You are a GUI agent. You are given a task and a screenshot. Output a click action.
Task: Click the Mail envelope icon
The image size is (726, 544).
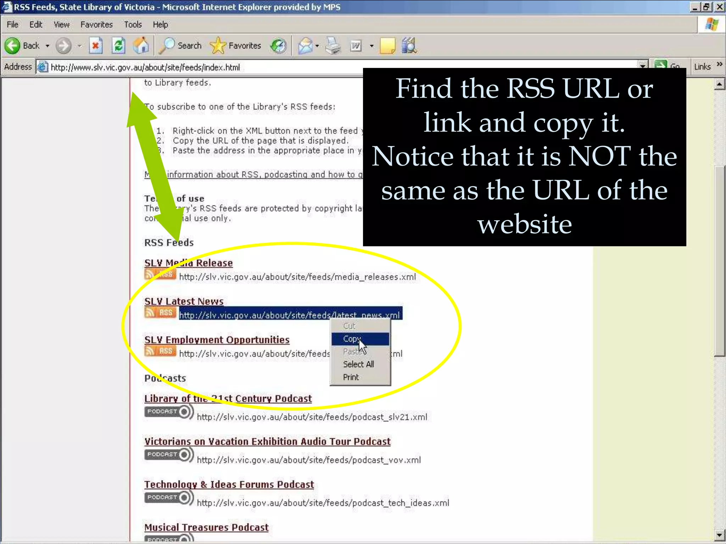305,46
